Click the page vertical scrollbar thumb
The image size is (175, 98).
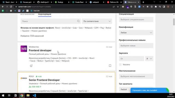(x=174, y=22)
